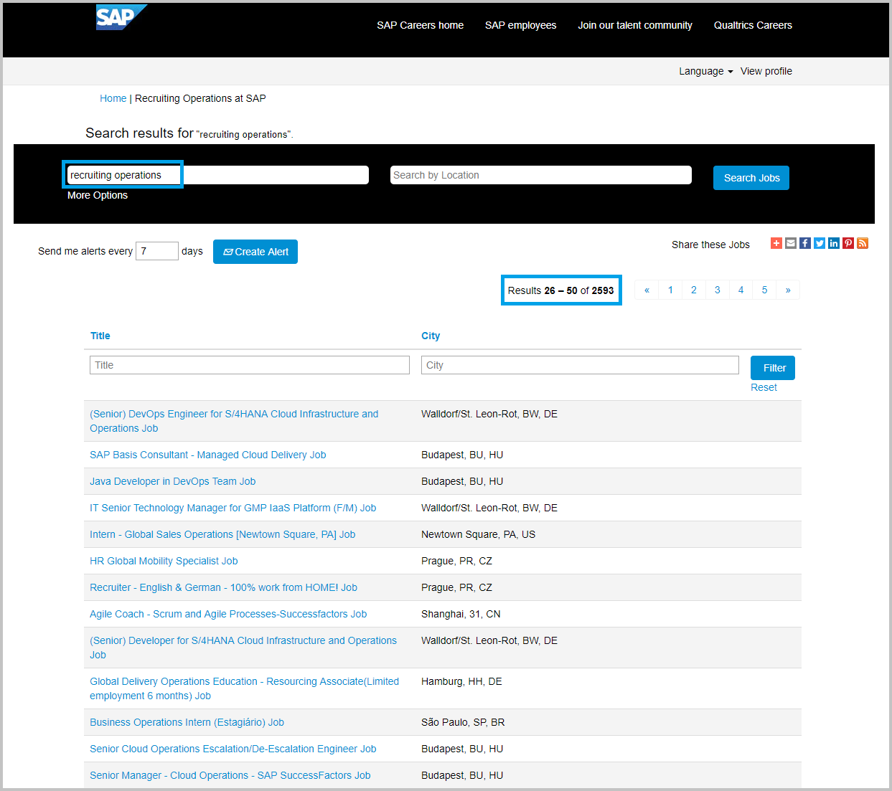892x791 pixels.
Task: Open (Senior) DevOps Engineer for S/4HANA job
Action: point(234,421)
